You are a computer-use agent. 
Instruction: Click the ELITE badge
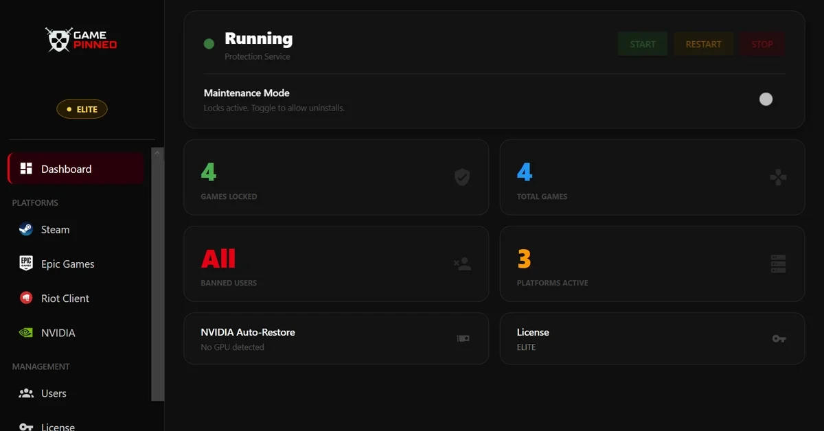(82, 109)
